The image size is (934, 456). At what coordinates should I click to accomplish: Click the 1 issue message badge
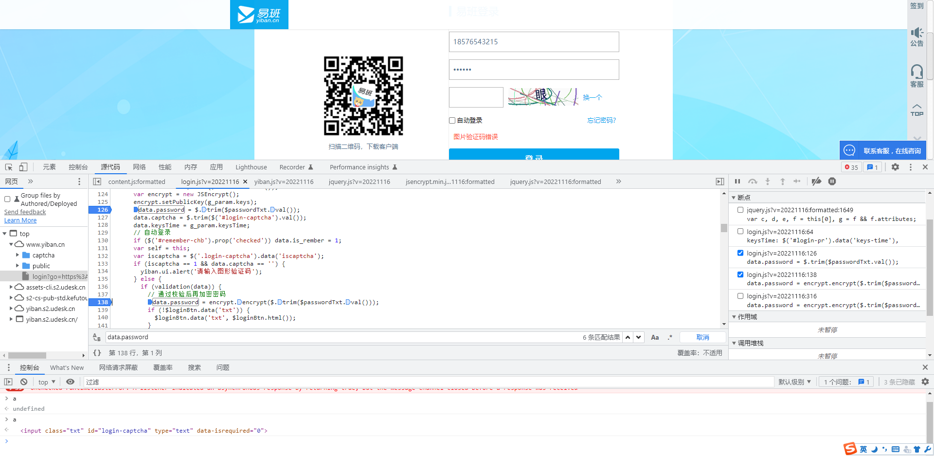(872, 167)
